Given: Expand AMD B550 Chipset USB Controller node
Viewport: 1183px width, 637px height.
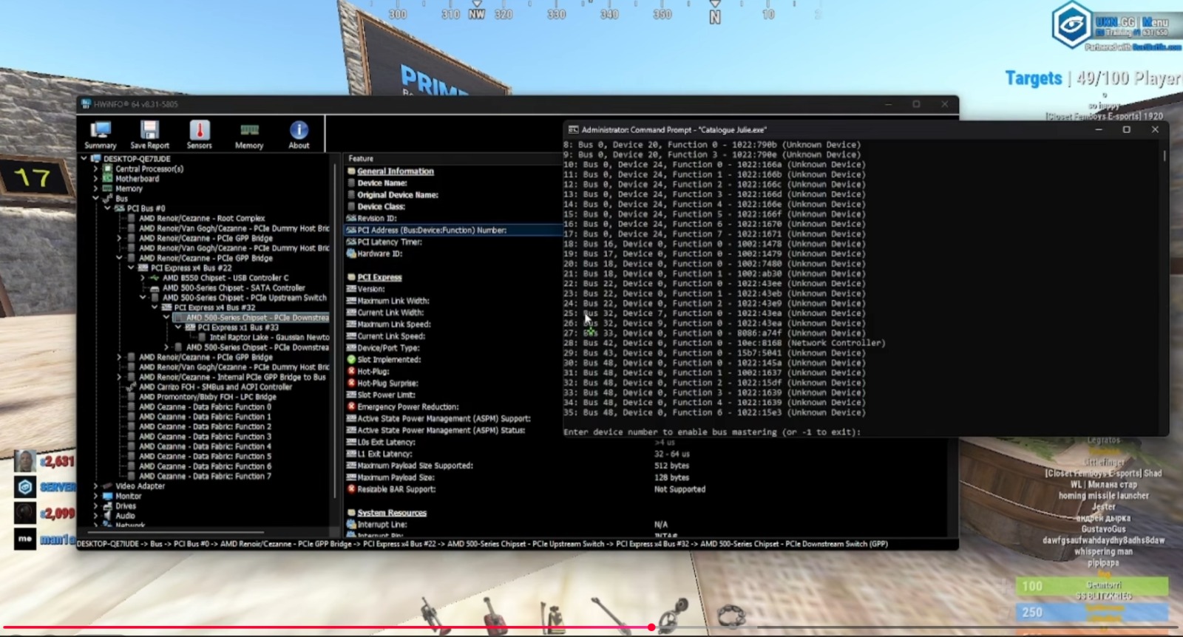Looking at the screenshot, I should coord(143,279).
